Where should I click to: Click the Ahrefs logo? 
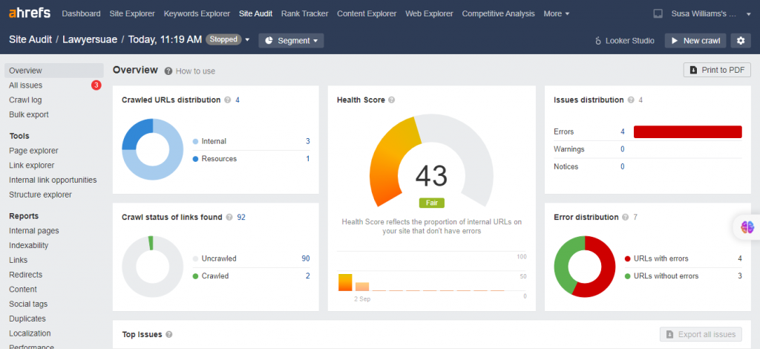coord(30,13)
